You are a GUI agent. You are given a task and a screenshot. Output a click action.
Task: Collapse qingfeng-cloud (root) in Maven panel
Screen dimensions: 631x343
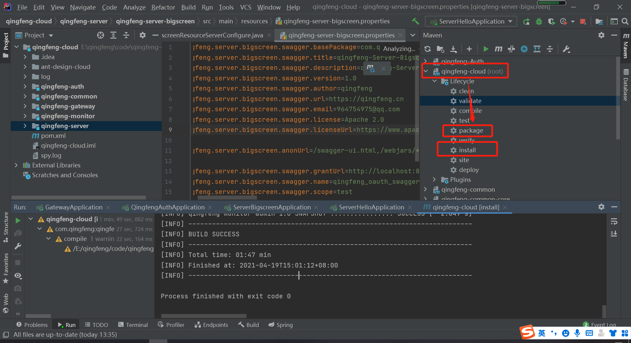(x=426, y=71)
